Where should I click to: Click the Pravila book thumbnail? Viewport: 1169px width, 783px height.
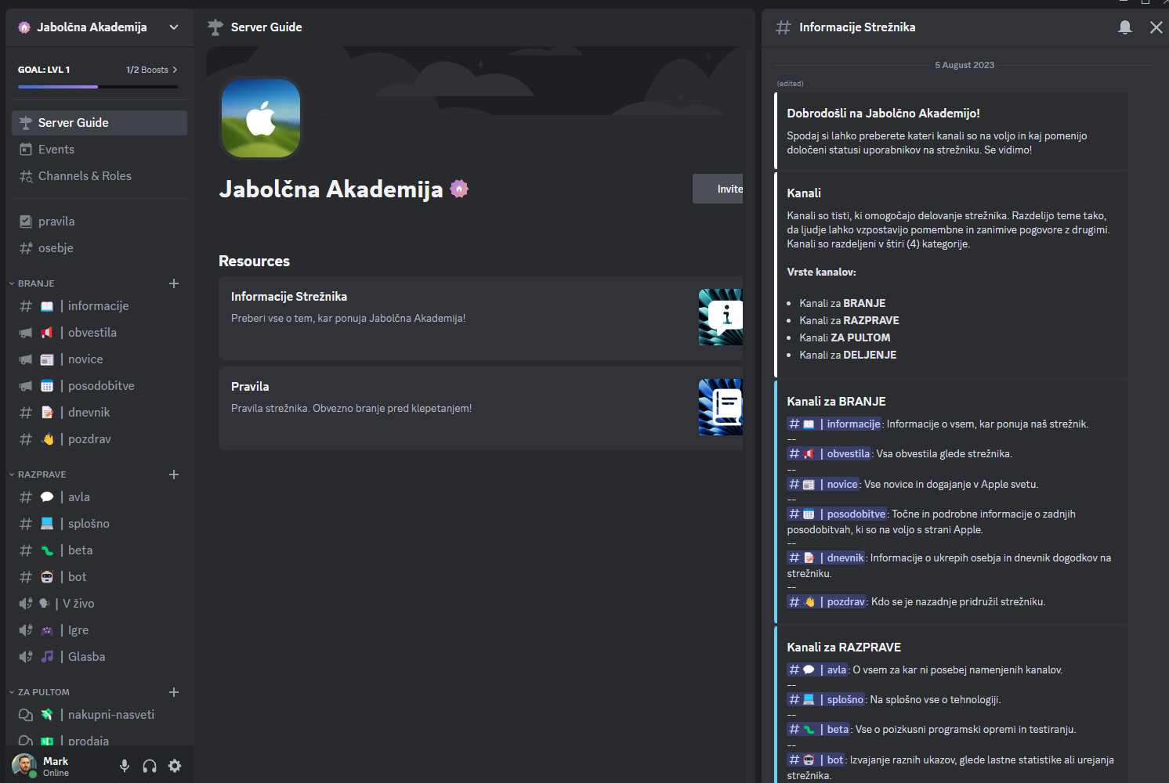coord(721,407)
